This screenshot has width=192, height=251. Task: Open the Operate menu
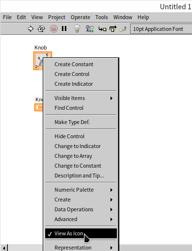click(81, 17)
